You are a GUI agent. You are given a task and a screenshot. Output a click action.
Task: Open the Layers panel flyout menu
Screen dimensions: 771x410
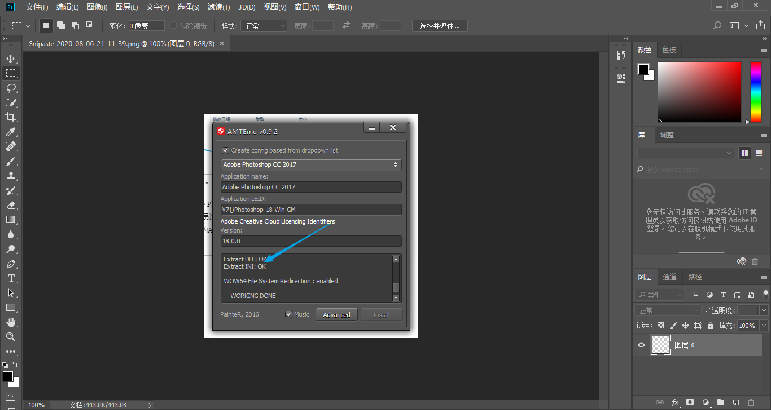(764, 277)
